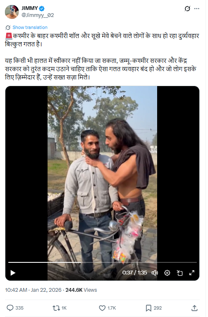Click the 244.6K Views count
This screenshot has width=208, height=317.
(x=81, y=290)
